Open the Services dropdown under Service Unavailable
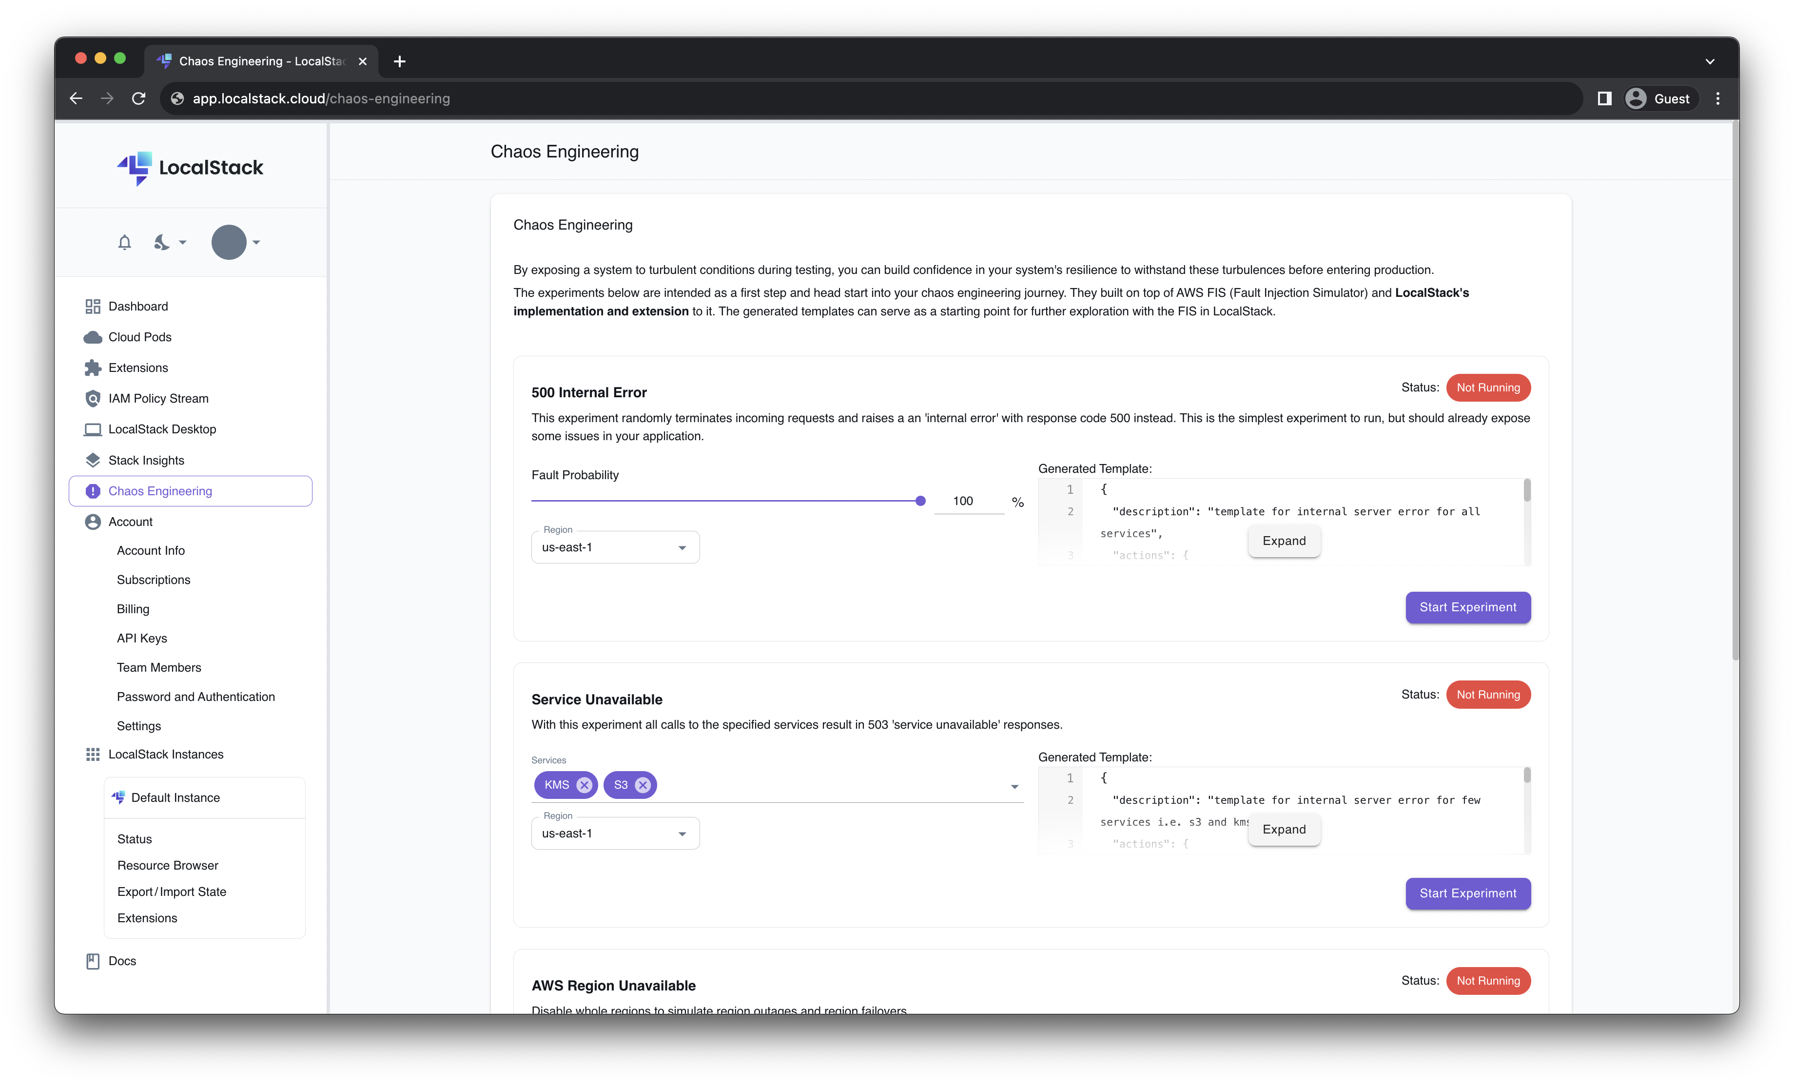 point(1014,786)
